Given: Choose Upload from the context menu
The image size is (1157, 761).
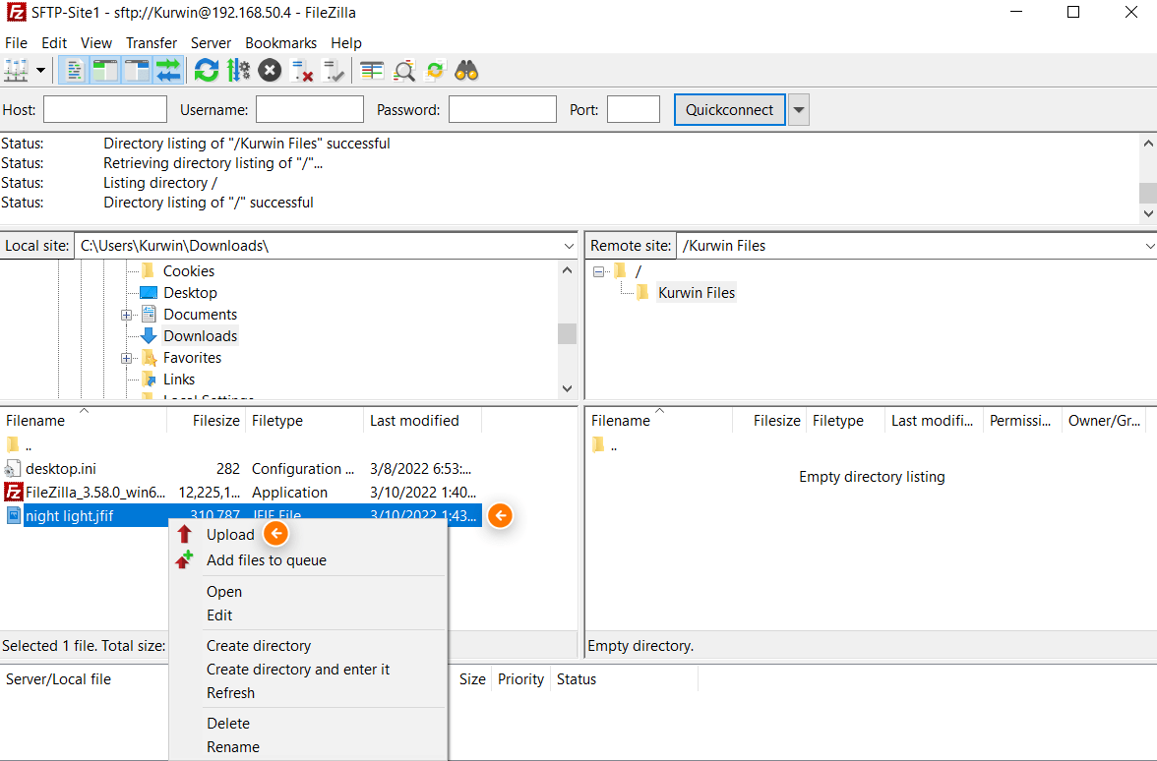Looking at the screenshot, I should [x=228, y=534].
